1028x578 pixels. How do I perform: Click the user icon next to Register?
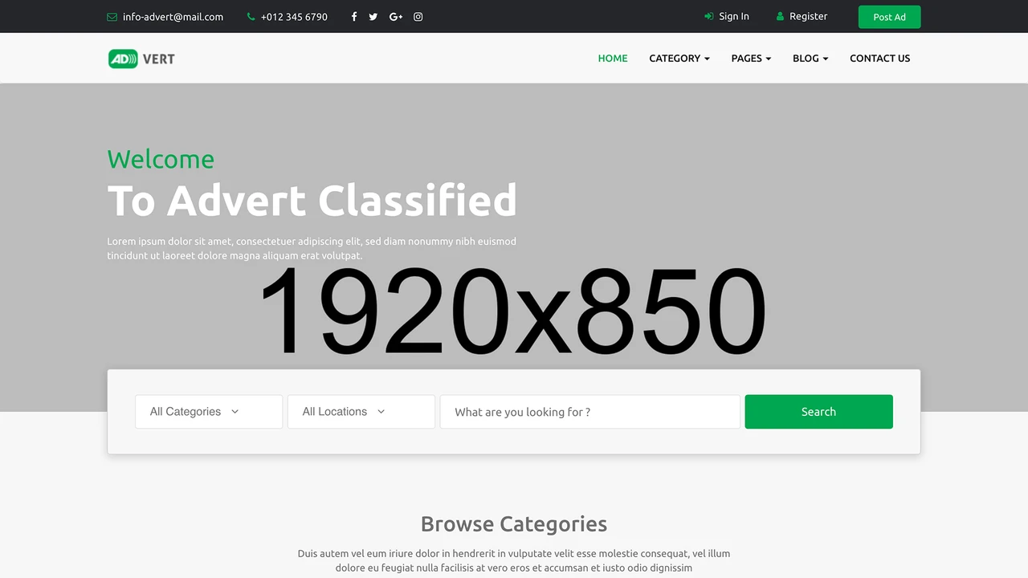point(780,16)
